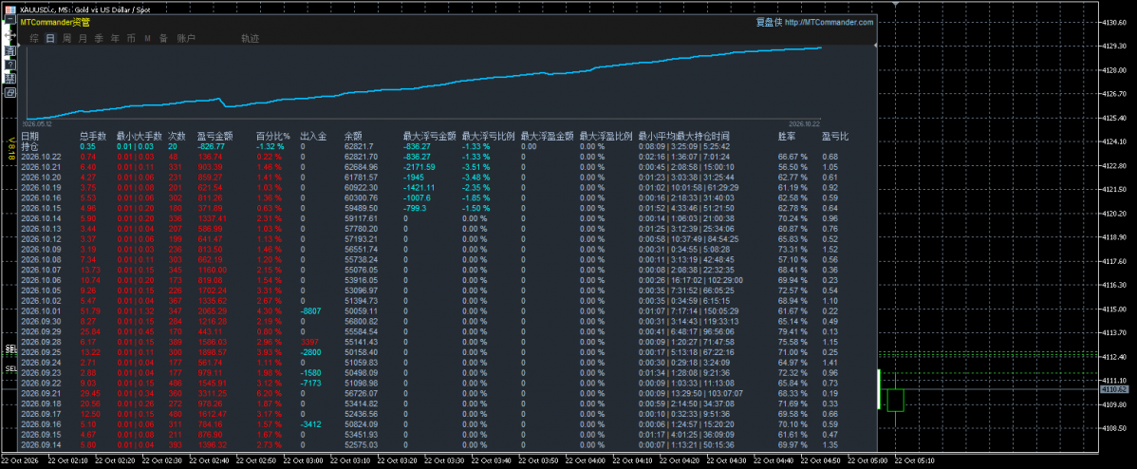Click the 持仓 row label
Viewport: 1137px width, 469px height.
pyautogui.click(x=29, y=145)
